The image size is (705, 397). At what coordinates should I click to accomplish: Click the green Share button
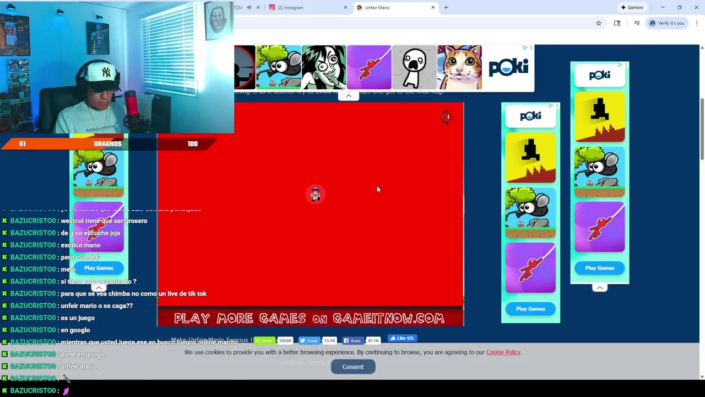click(x=265, y=341)
